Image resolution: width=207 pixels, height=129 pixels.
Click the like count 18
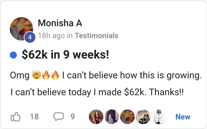(x=34, y=117)
